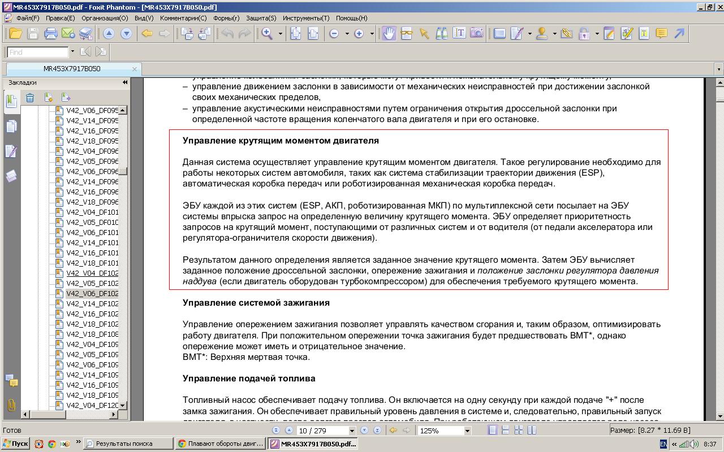Image resolution: width=724 pixels, height=452 pixels.
Task: Open the Comments panel in sidebar
Action: (11, 380)
